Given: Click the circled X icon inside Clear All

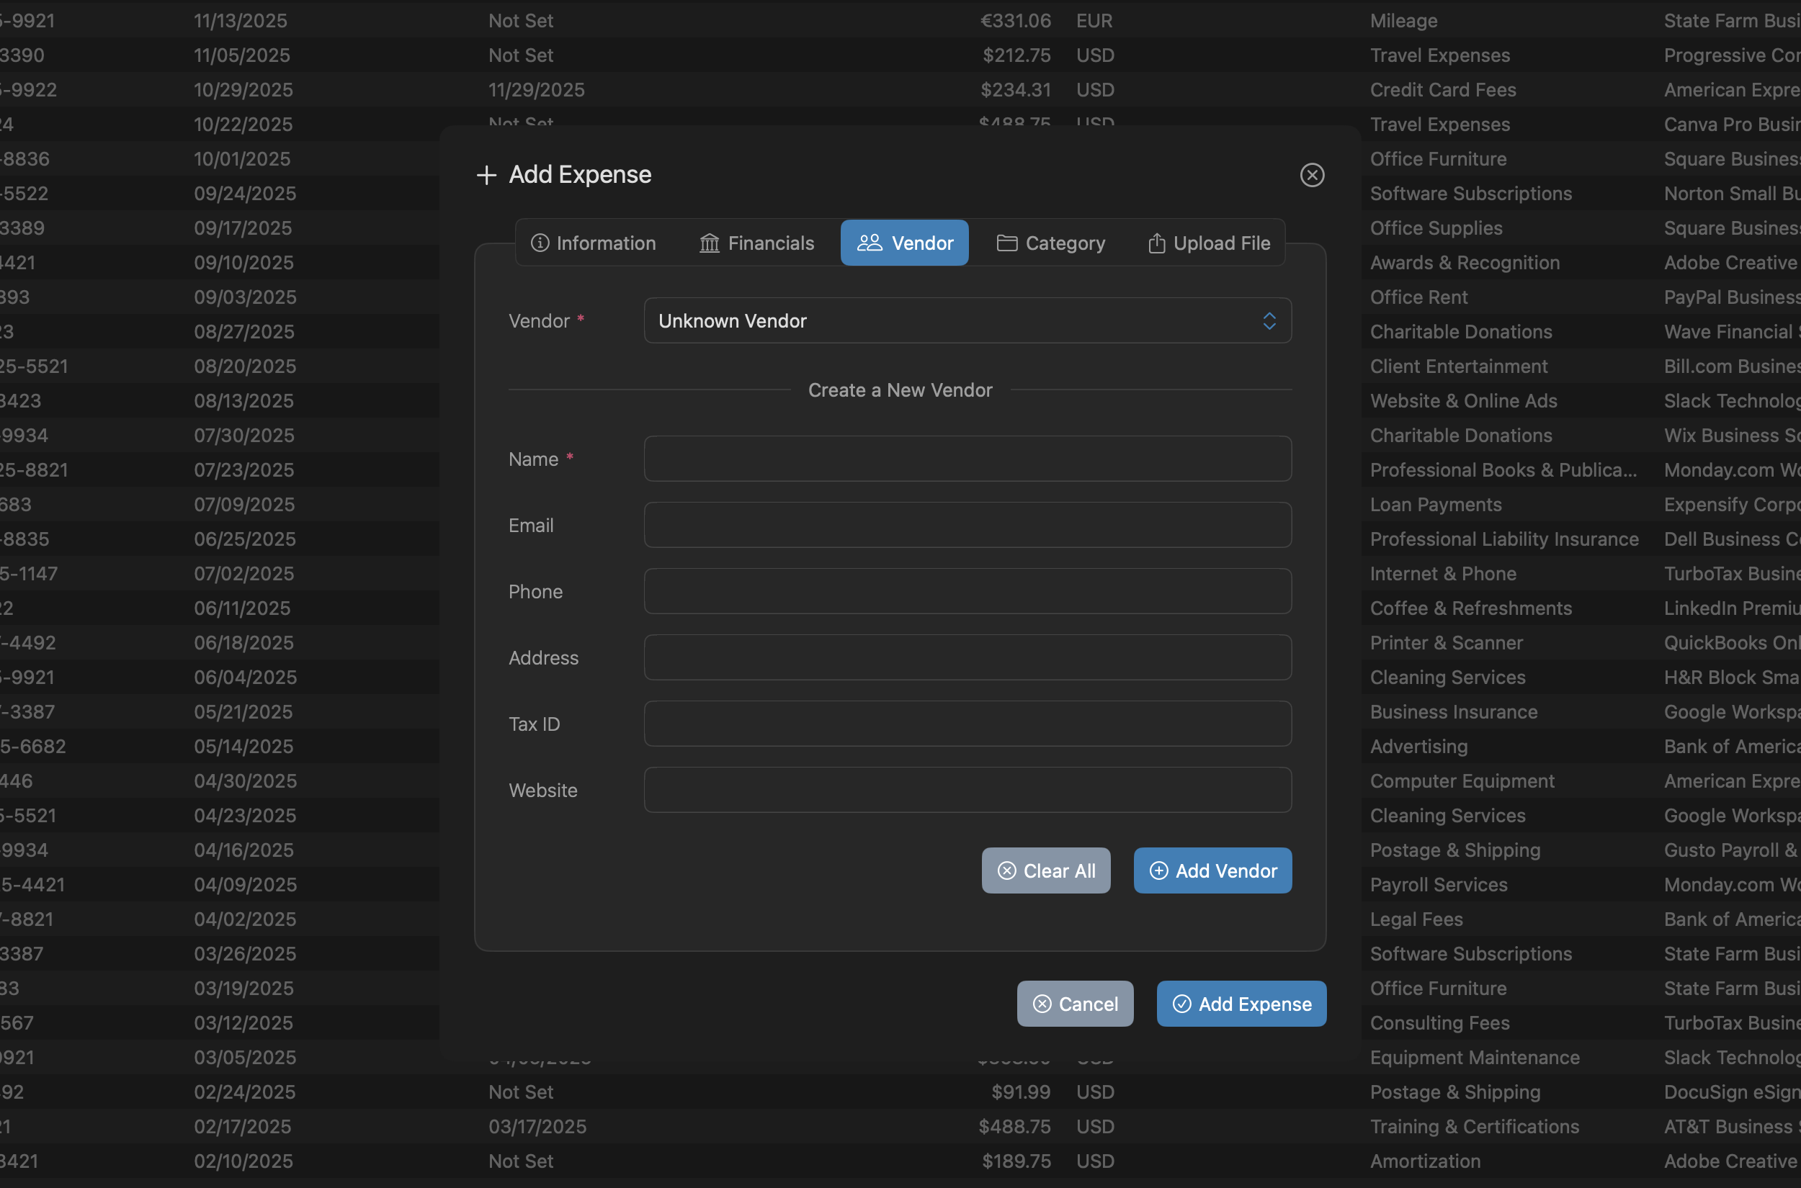Looking at the screenshot, I should pos(1006,870).
